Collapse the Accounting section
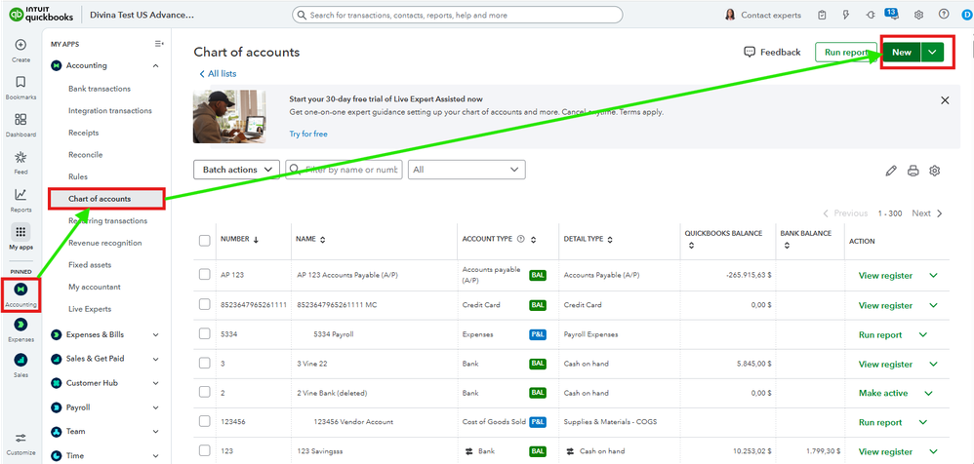 coord(155,65)
